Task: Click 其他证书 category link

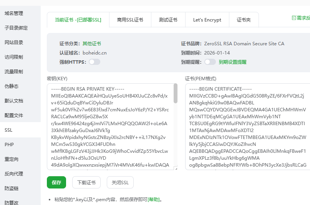Action: [92, 44]
